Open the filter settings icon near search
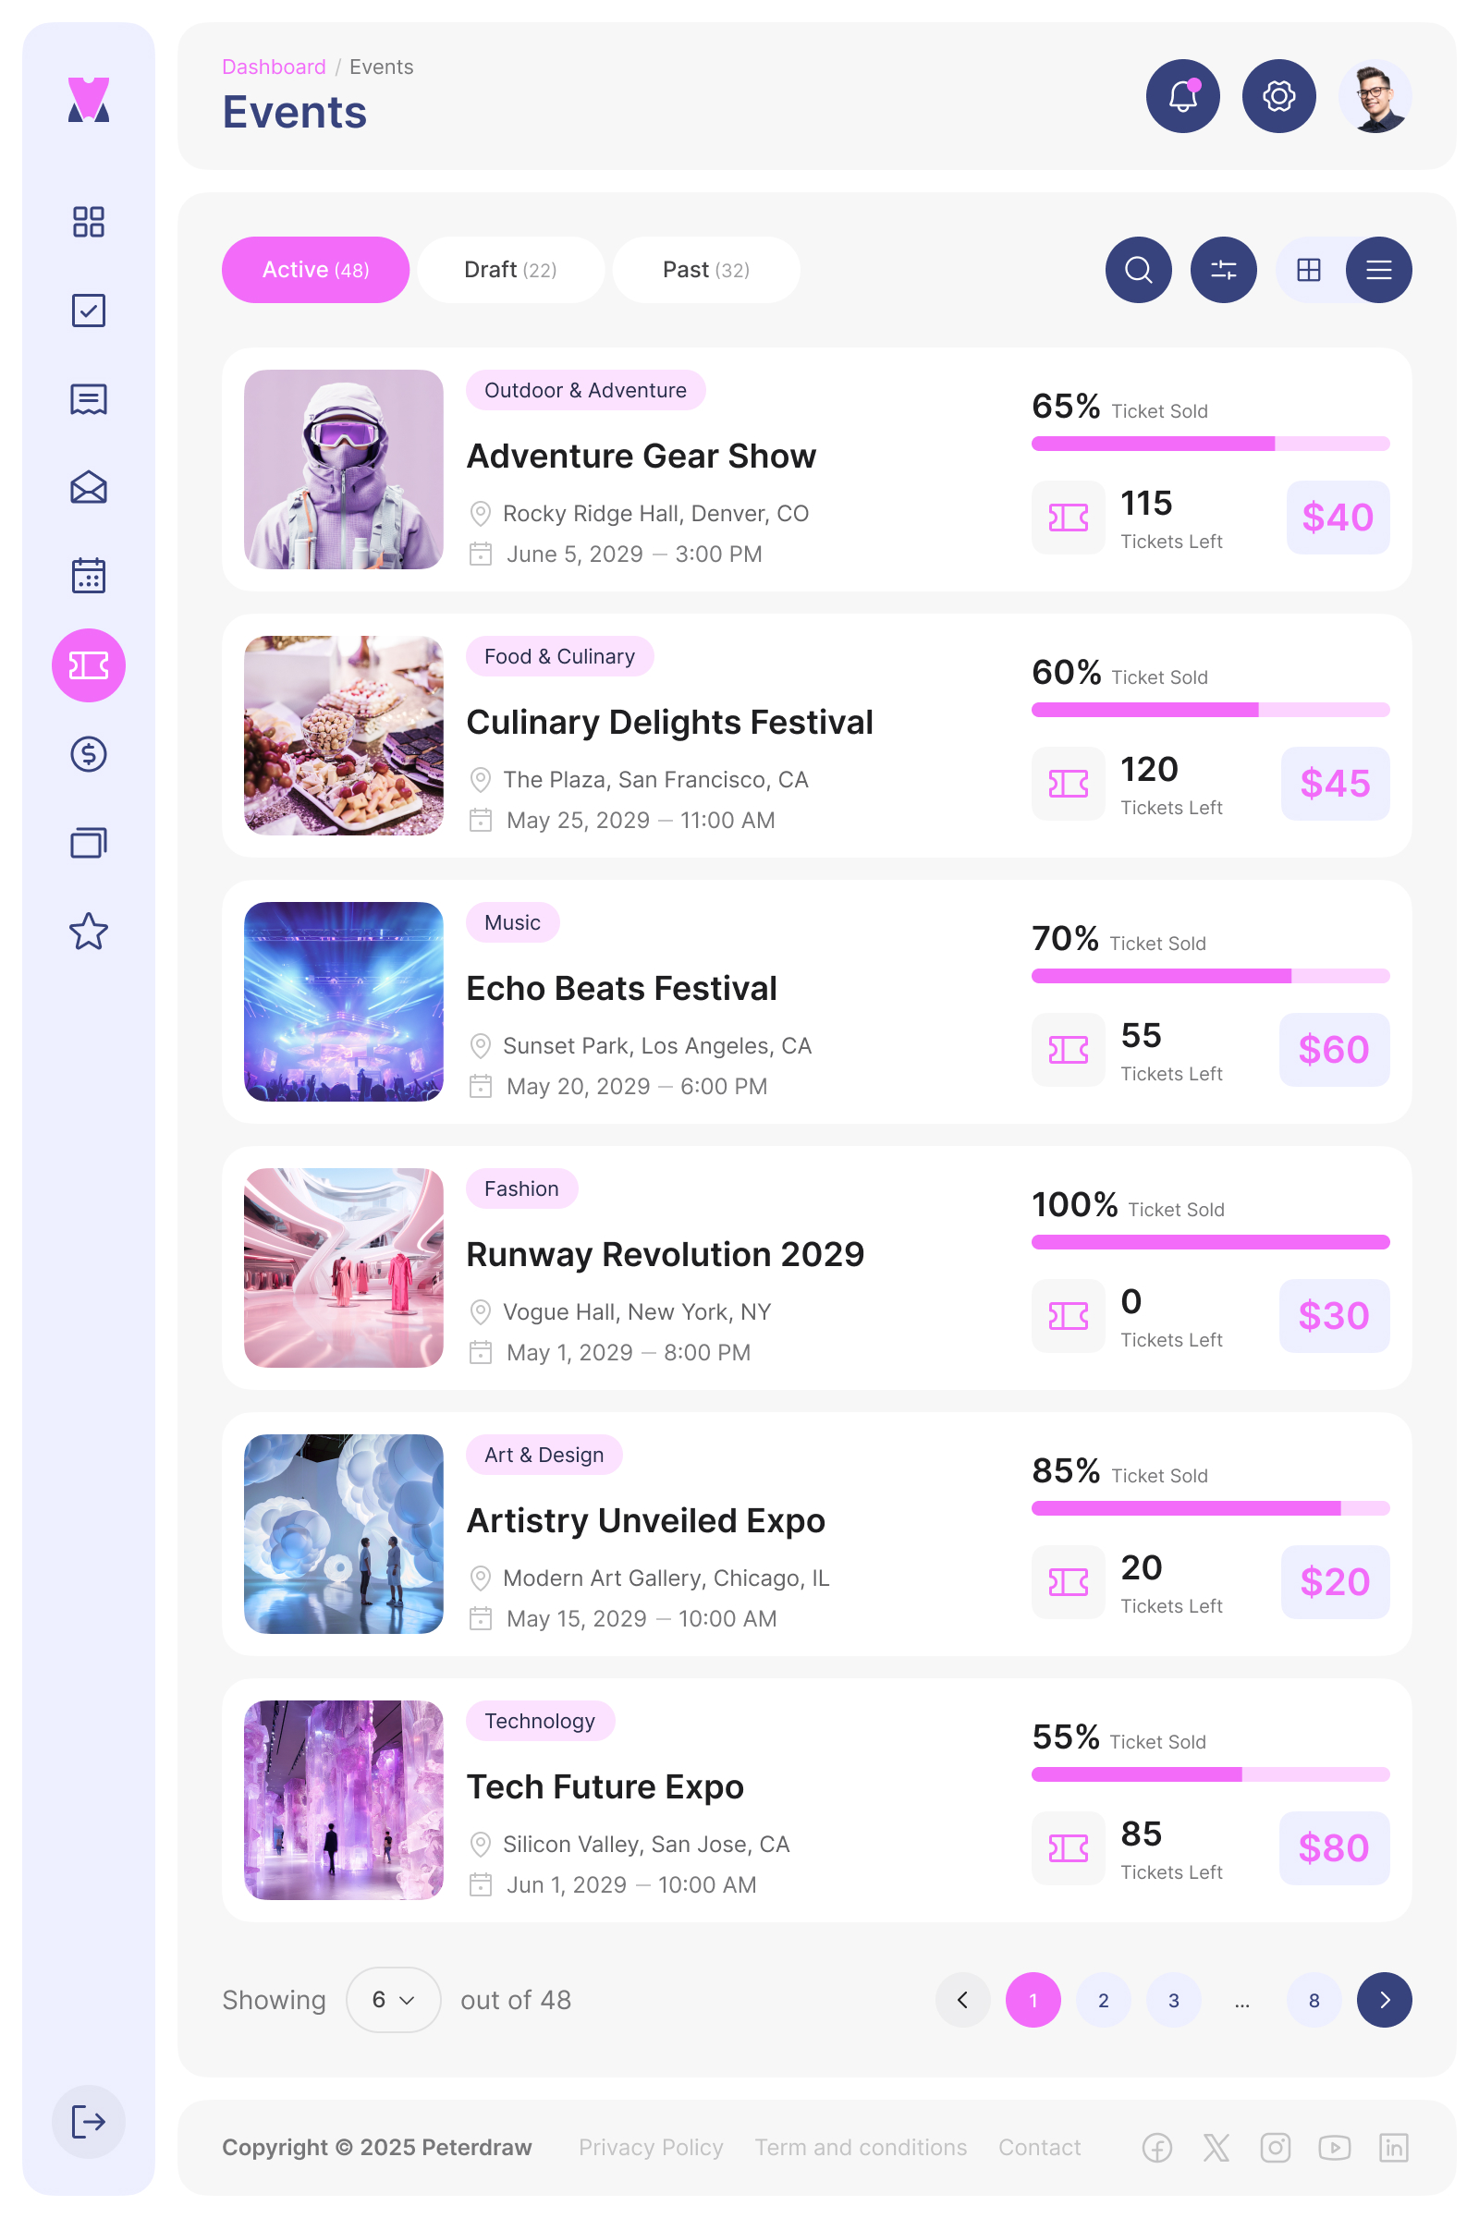1479x2218 pixels. coord(1223,270)
